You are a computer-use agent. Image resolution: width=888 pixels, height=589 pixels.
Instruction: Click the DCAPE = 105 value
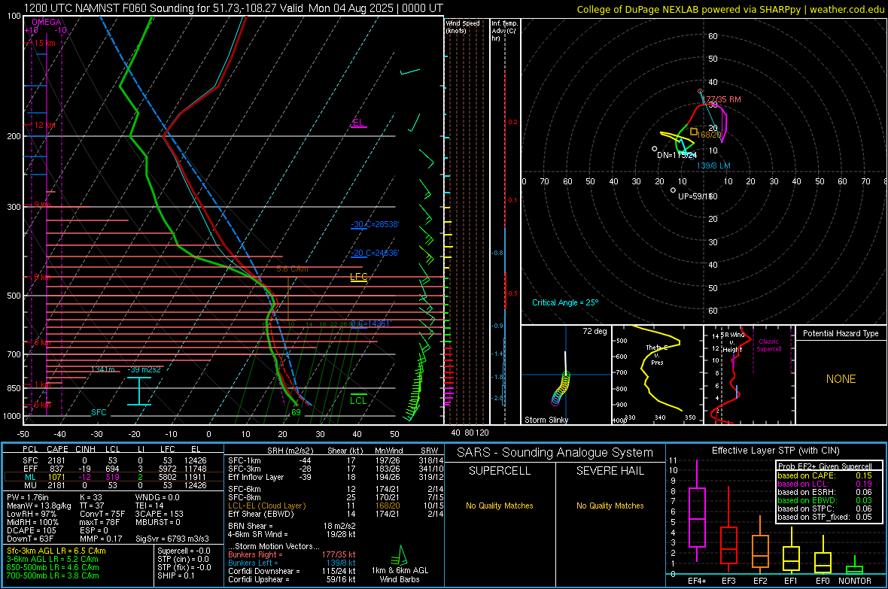coord(31,530)
